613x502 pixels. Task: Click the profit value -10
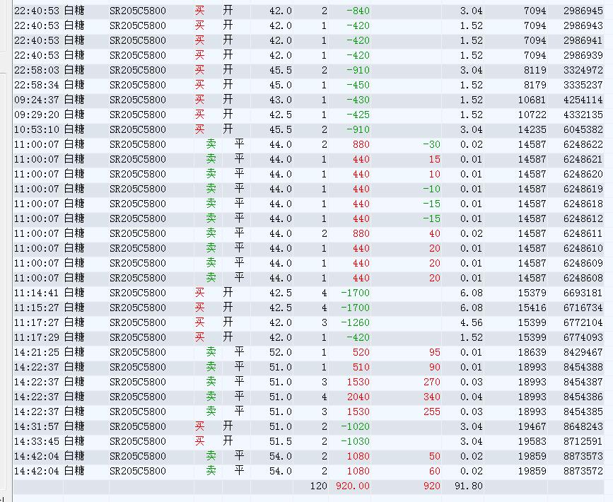tap(431, 189)
